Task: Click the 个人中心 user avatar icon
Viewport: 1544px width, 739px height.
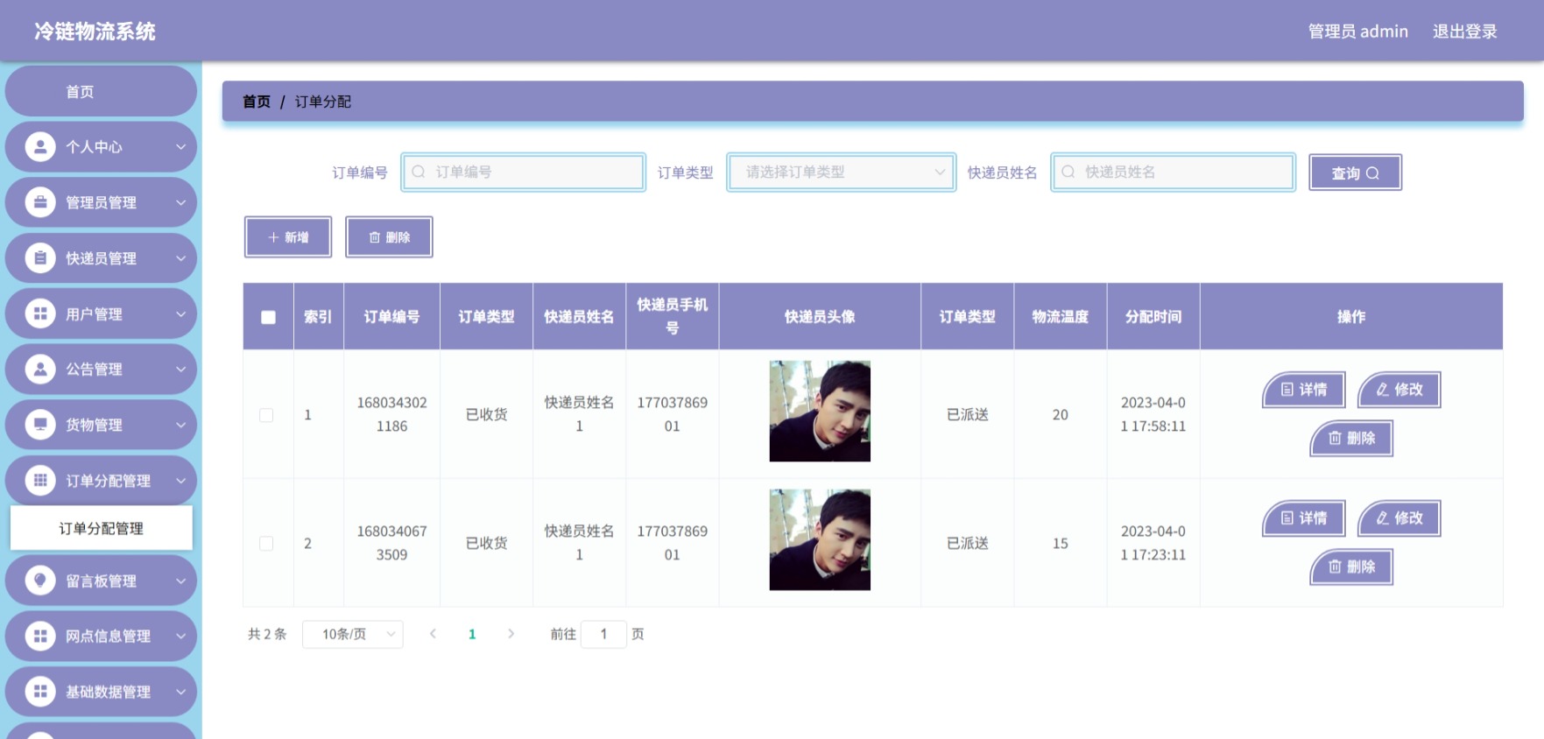Action: [40, 146]
